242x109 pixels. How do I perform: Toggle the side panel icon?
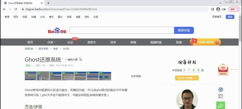click(213, 9)
